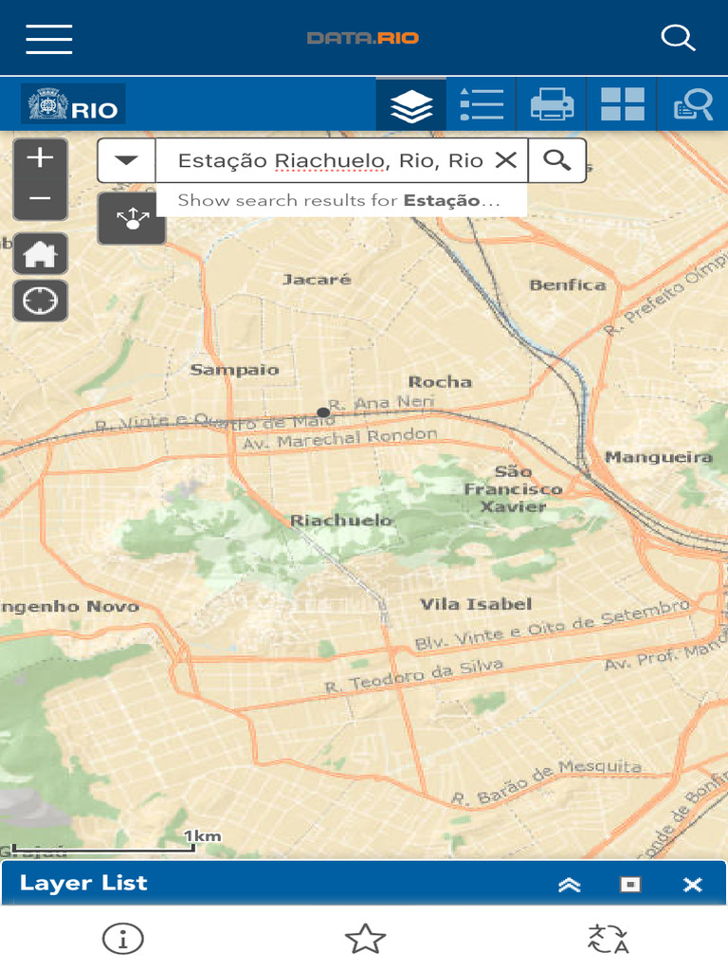
Task: Clear the search text with X
Action: click(x=506, y=160)
